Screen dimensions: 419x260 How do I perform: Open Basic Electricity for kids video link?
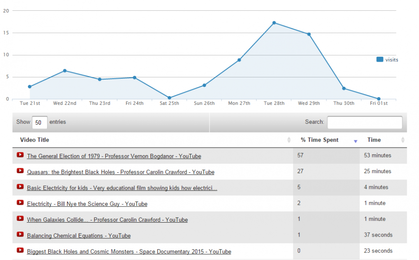coord(122,188)
